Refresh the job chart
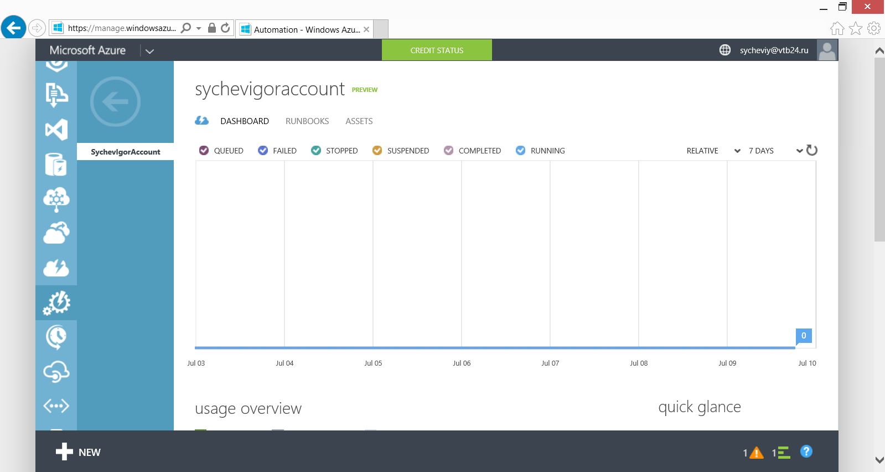This screenshot has width=885, height=472. 812,150
